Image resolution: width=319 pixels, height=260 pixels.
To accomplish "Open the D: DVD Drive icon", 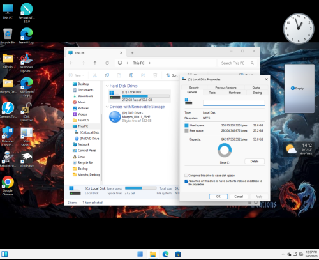I will [x=115, y=117].
